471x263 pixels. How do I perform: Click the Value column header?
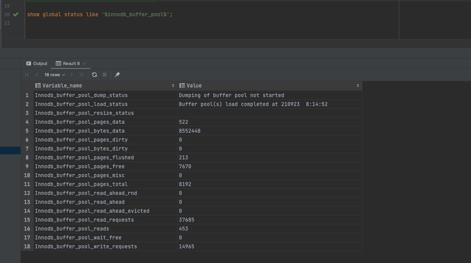(x=194, y=85)
